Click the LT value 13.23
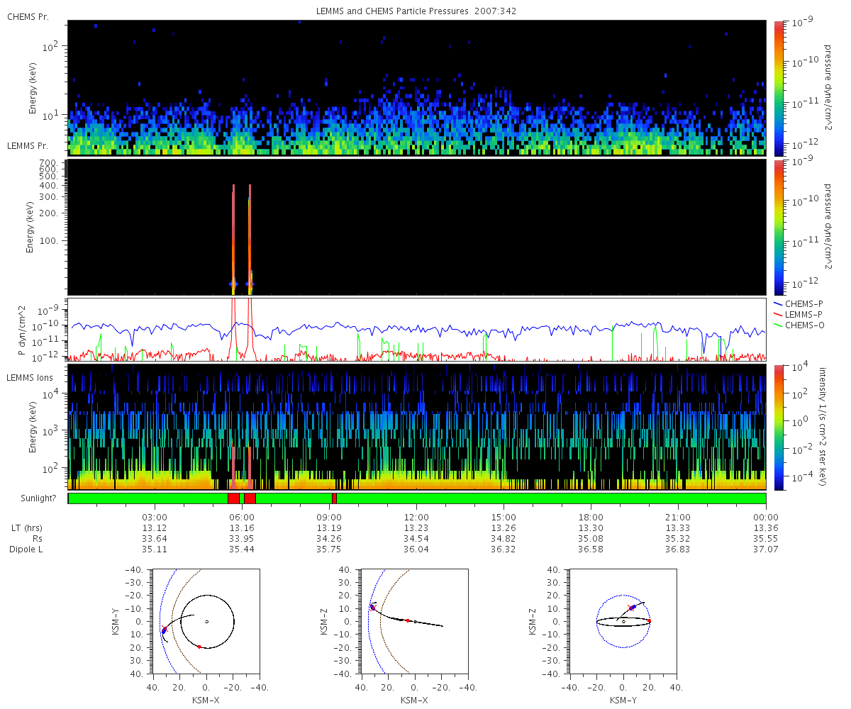This screenshot has width=851, height=709. (x=416, y=527)
